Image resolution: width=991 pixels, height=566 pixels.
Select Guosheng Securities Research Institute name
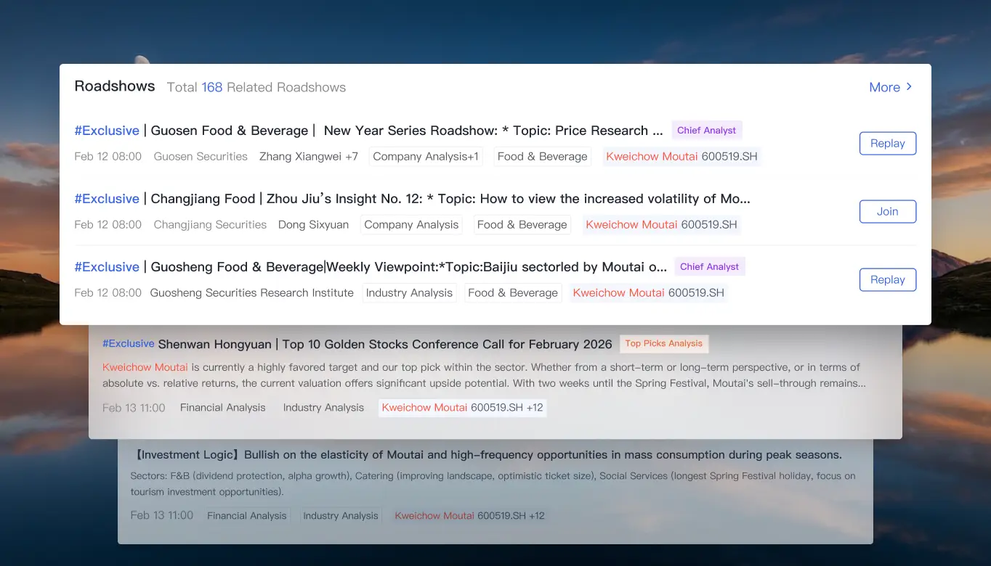point(252,293)
